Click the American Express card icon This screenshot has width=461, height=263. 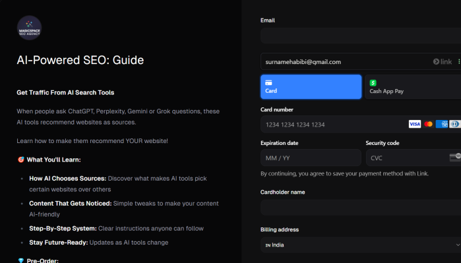tap(442, 124)
